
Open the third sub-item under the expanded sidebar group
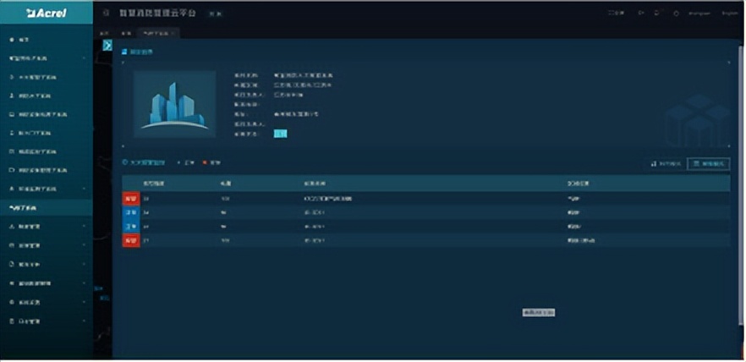click(39, 115)
